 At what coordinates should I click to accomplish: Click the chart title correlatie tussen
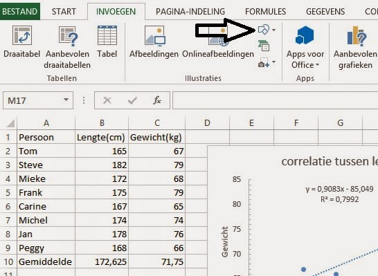click(x=330, y=161)
